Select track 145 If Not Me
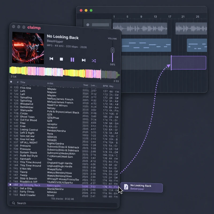This screenshot has width=214, height=214. 63,170
